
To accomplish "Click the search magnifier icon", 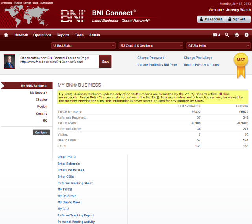I will tap(227, 35).
